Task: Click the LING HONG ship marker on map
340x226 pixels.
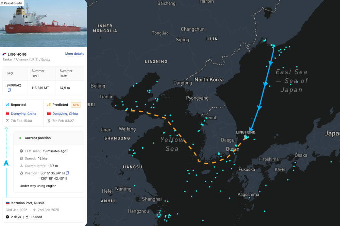Action: click(x=246, y=137)
